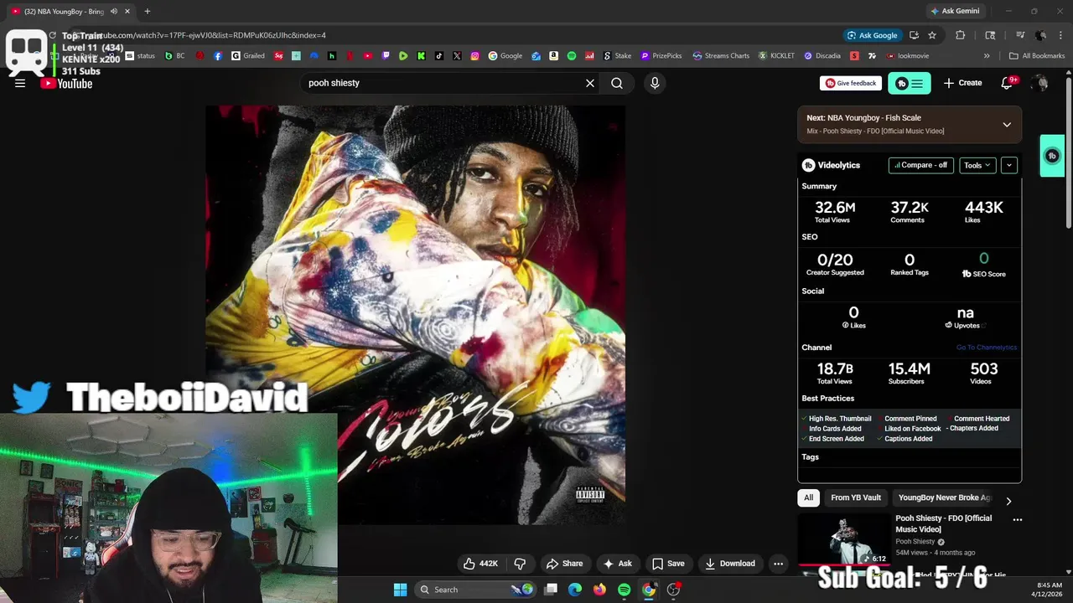Viewport: 1073px width, 603px height.
Task: Open a new browser tab with the plus
Action: [147, 12]
